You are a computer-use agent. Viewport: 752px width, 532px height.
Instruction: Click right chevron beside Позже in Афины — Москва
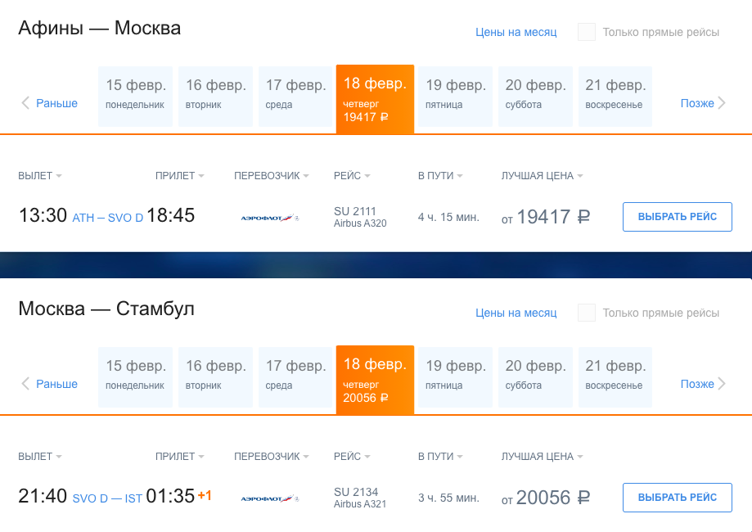(x=722, y=102)
